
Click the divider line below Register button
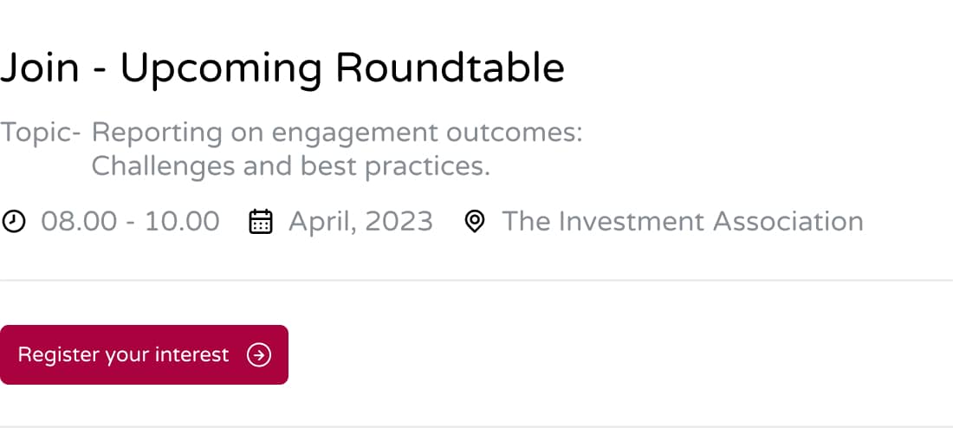pyautogui.click(x=476, y=426)
